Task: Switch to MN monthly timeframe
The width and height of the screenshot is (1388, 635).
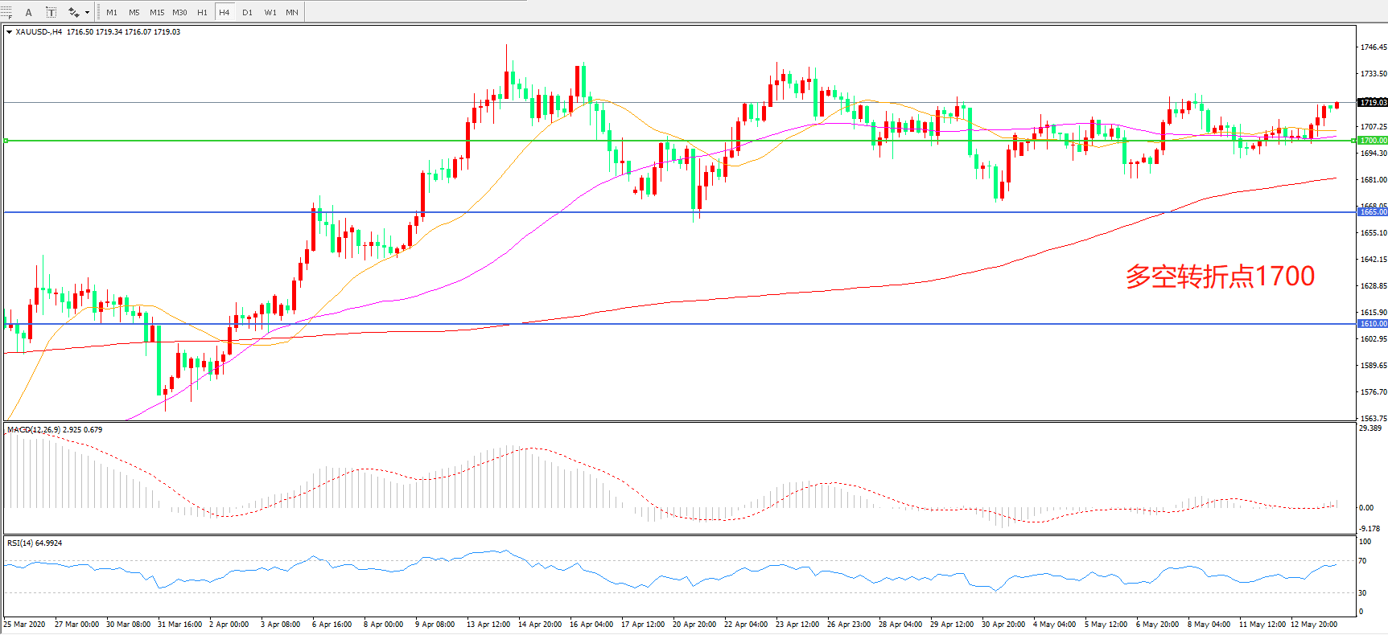Action: click(292, 12)
